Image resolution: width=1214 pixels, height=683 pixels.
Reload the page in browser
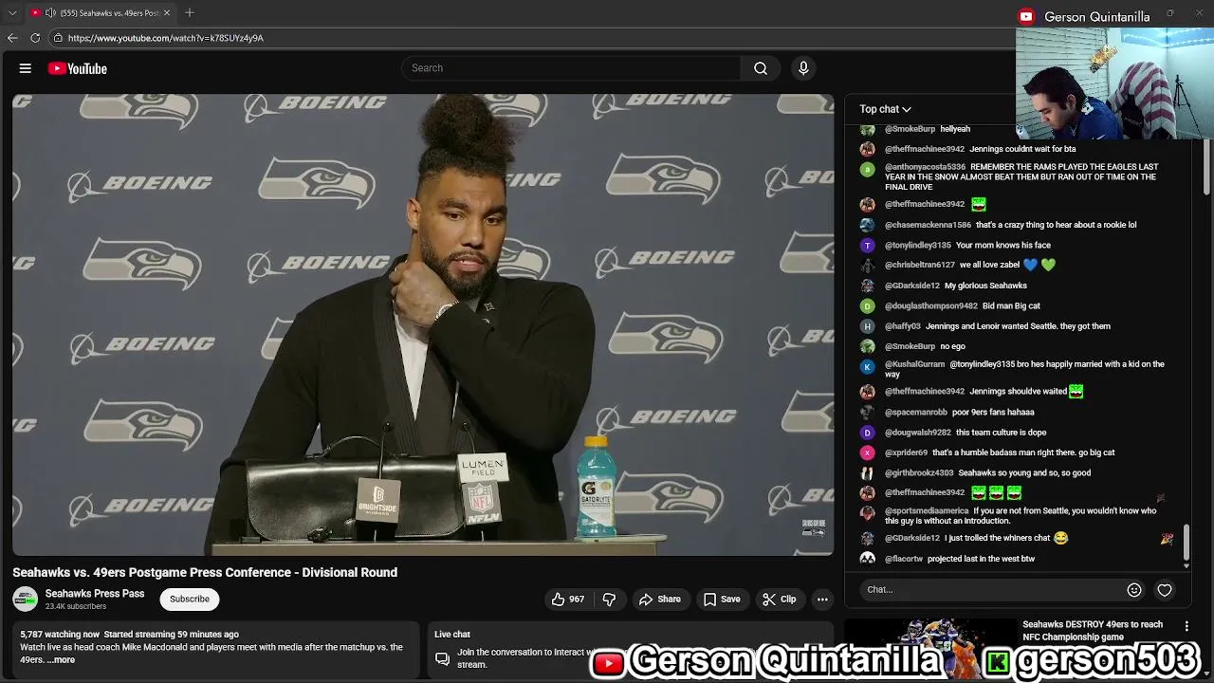coord(35,38)
